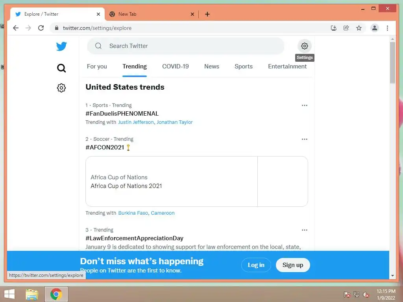
Task: Open the #AFCON2021 trend
Action: click(x=105, y=147)
